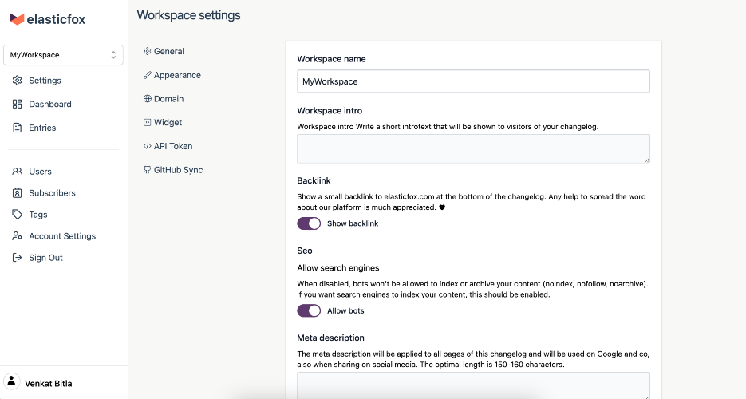The width and height of the screenshot is (746, 399).
Task: Click Venkat Bitla's avatar icon
Action: [12, 381]
